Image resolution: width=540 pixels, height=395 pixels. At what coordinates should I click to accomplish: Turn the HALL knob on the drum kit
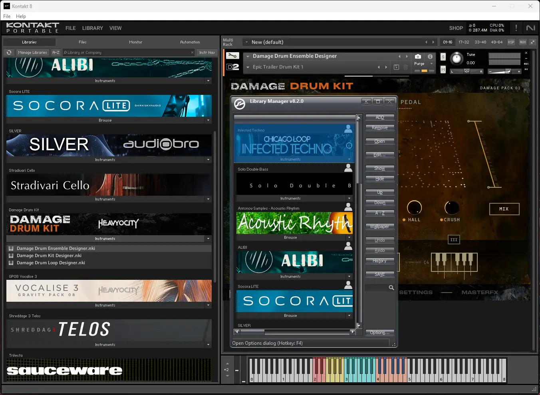[414, 208]
